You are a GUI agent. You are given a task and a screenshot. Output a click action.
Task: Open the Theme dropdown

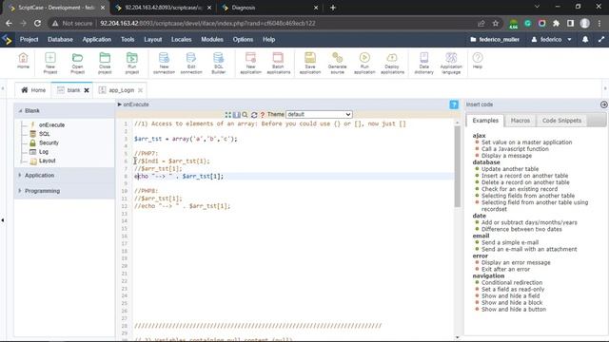click(x=319, y=114)
